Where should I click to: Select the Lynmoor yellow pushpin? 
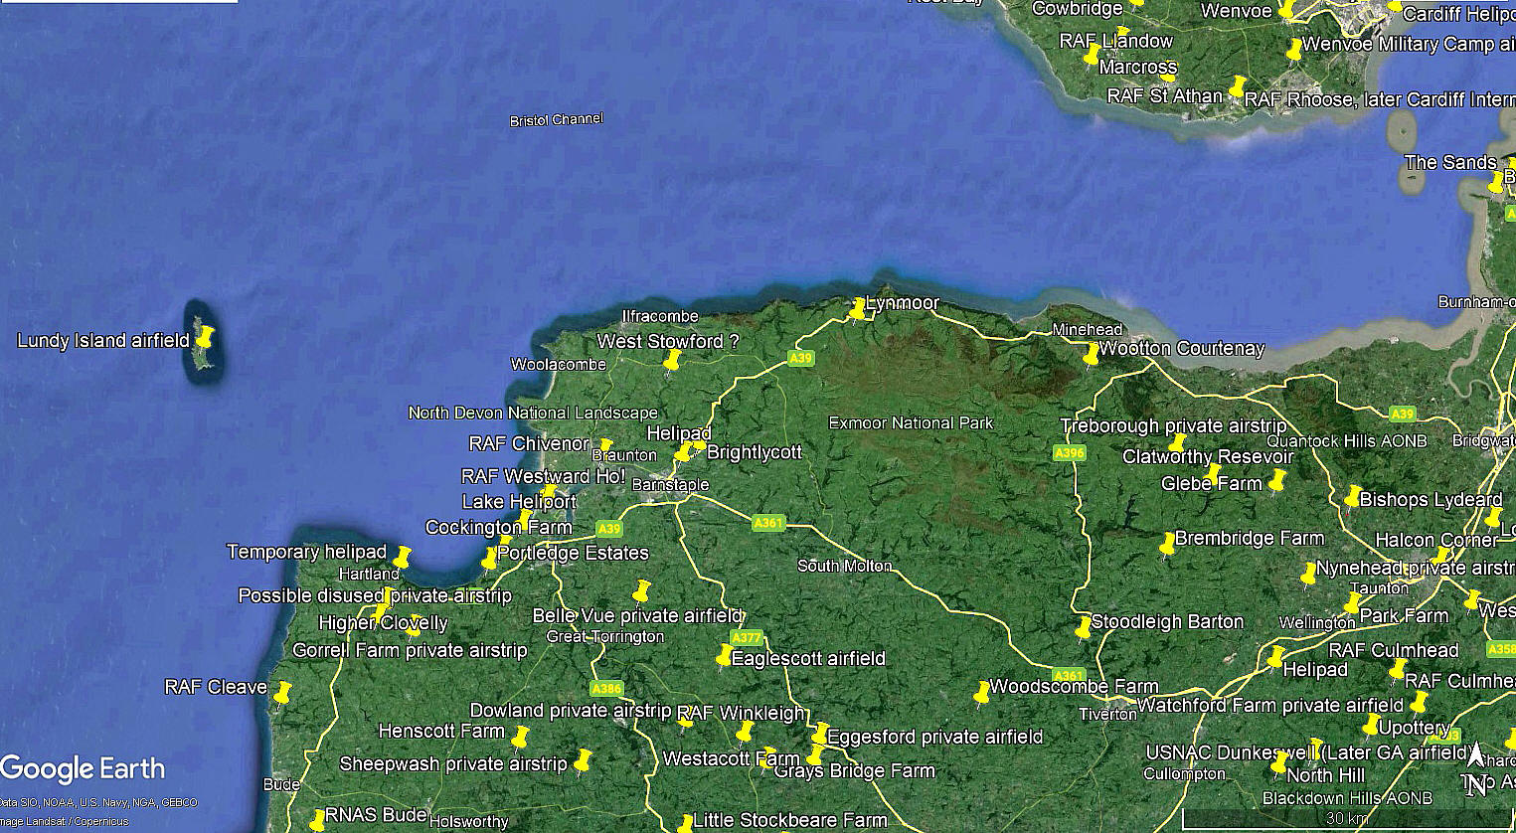tap(857, 309)
